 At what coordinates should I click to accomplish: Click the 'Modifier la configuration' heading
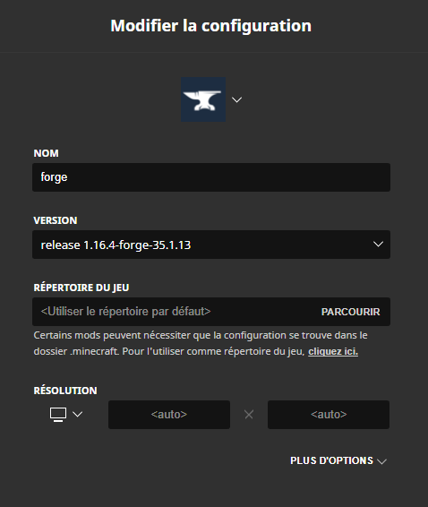211,26
